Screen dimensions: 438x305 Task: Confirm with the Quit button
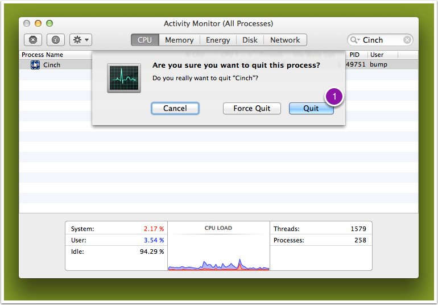pos(311,108)
